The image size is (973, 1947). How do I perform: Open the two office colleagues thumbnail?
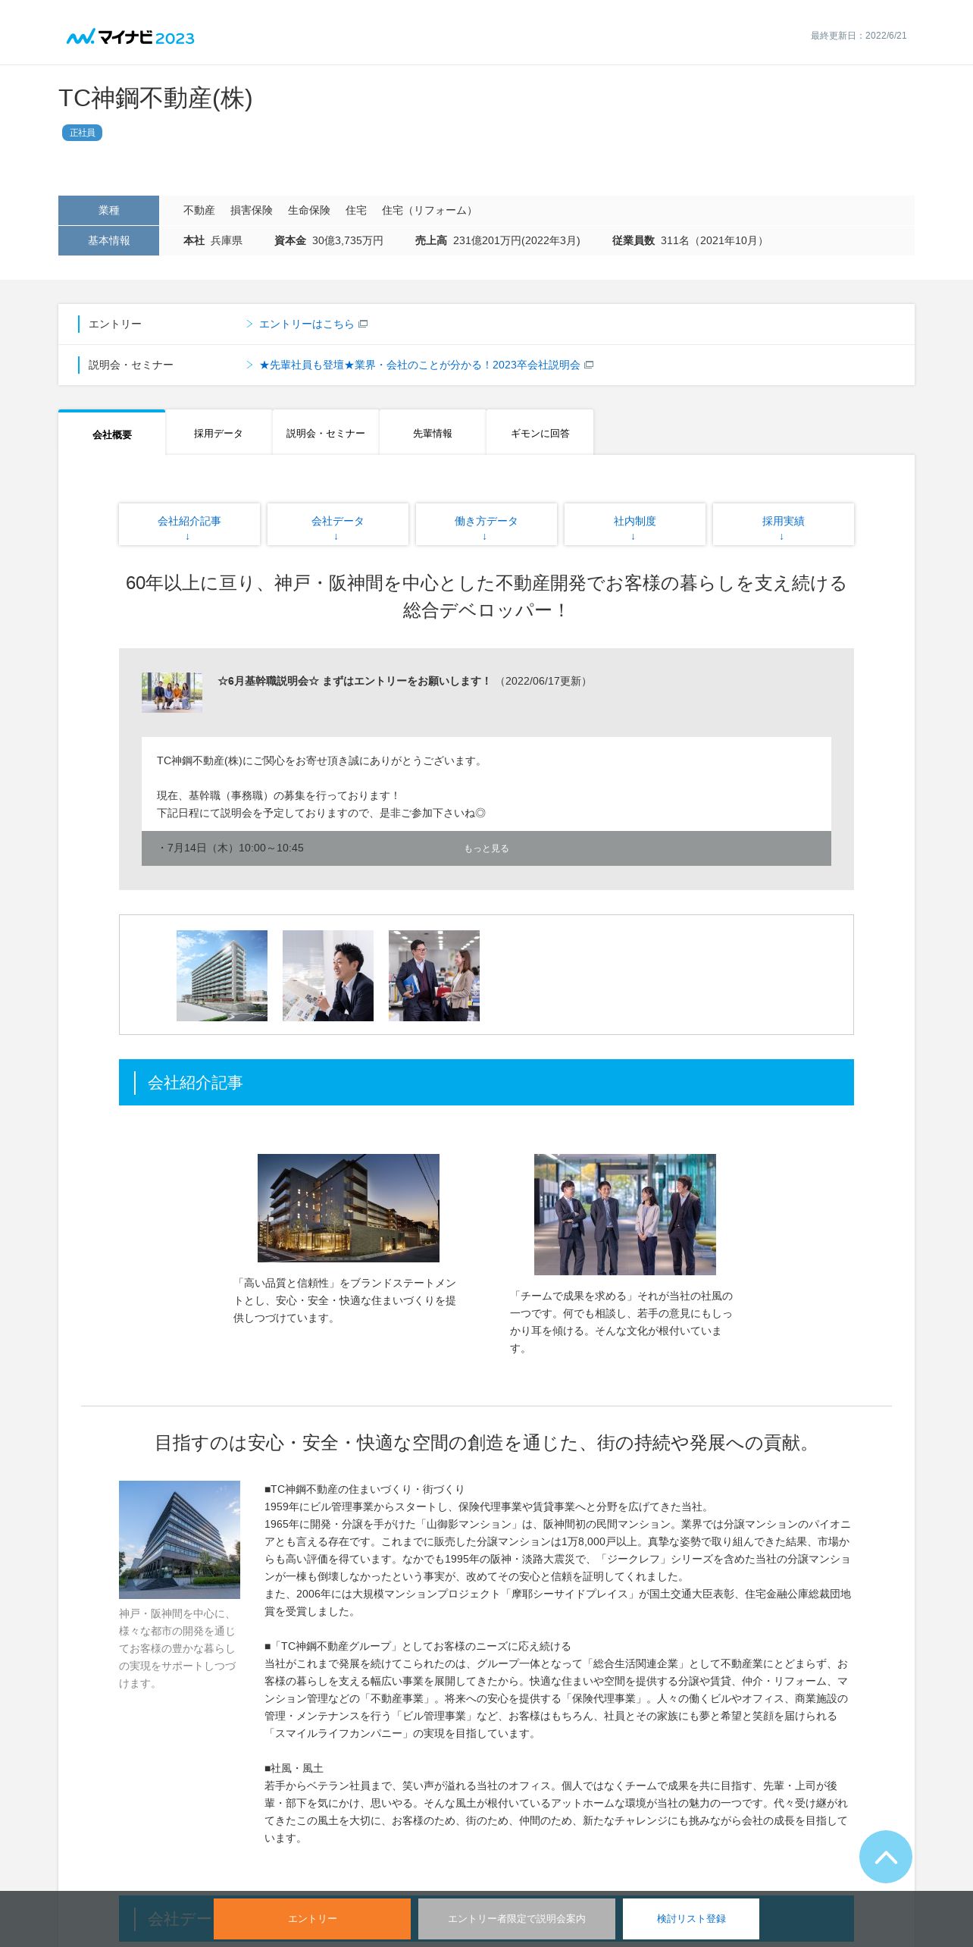click(434, 975)
